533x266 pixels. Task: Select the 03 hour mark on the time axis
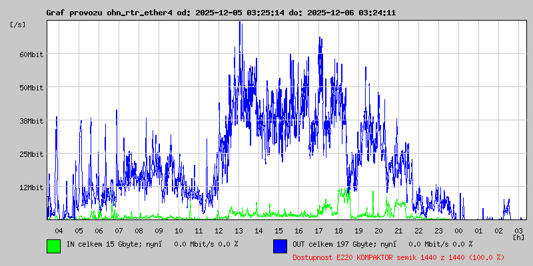[518, 230]
